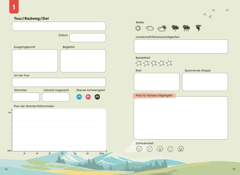Select the cloudy weather icon
240x175 pixels.
coord(150,28)
